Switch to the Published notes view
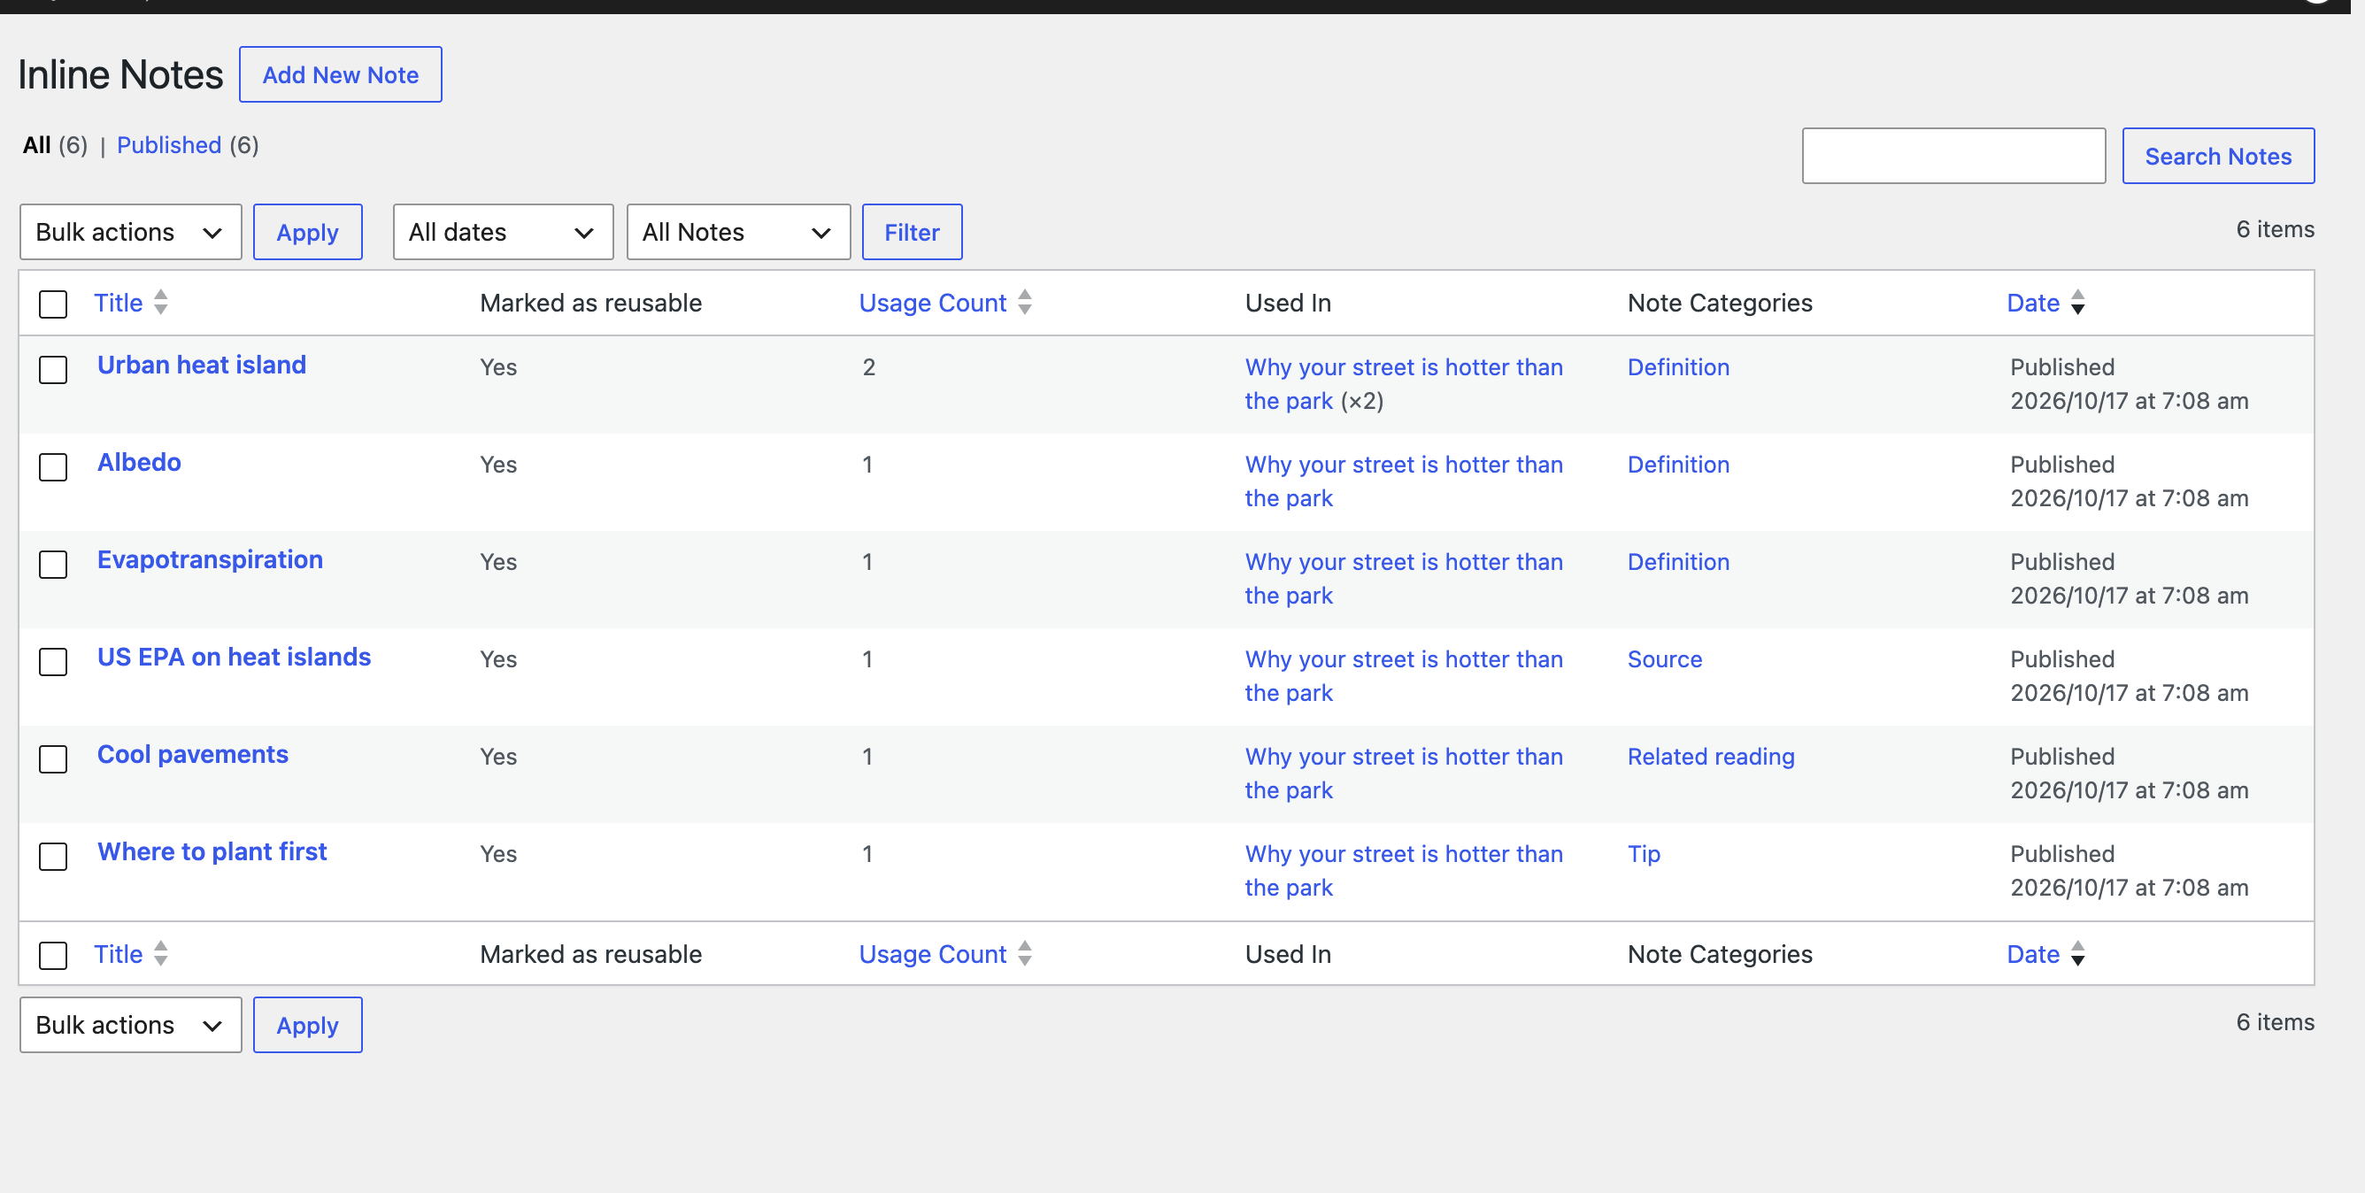 click(169, 145)
